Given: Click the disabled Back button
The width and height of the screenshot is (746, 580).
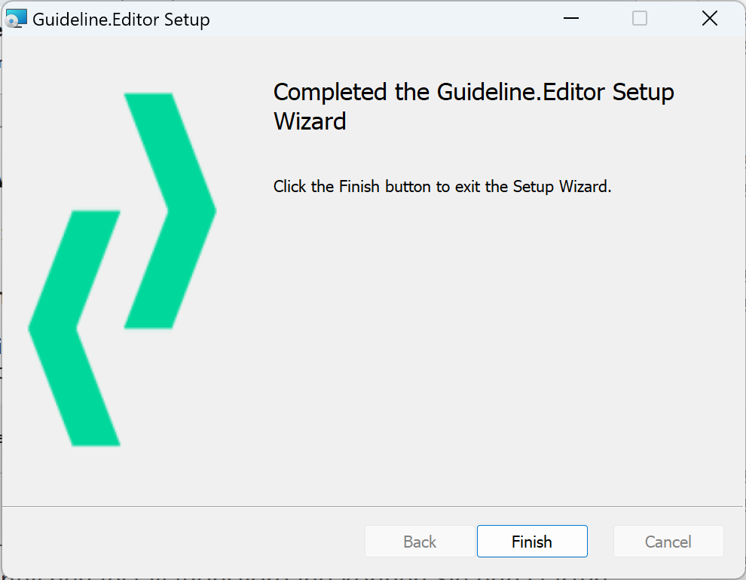Looking at the screenshot, I should (x=420, y=541).
